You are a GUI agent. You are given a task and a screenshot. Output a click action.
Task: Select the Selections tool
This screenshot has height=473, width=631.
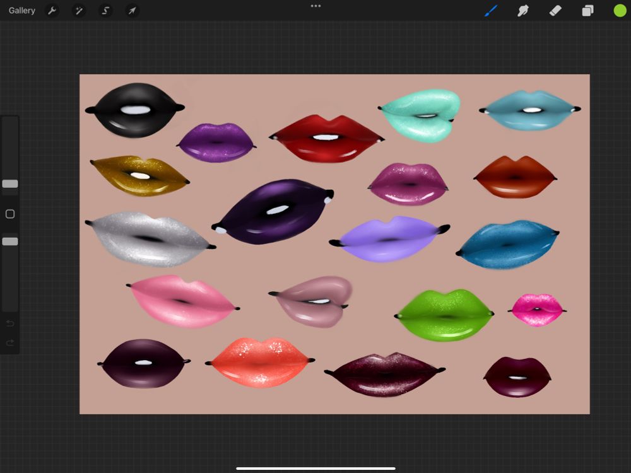105,10
